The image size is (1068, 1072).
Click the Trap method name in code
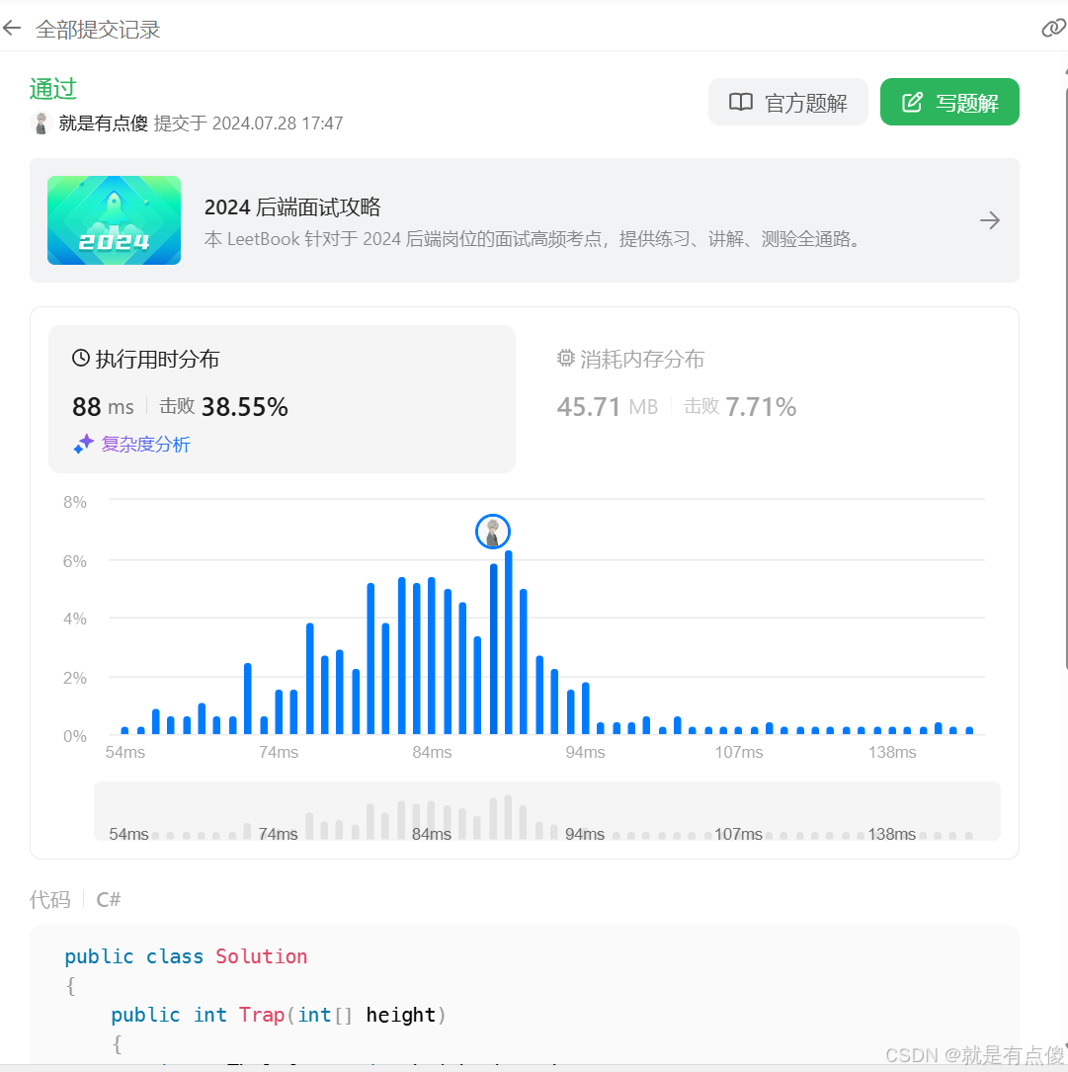coord(261,1015)
